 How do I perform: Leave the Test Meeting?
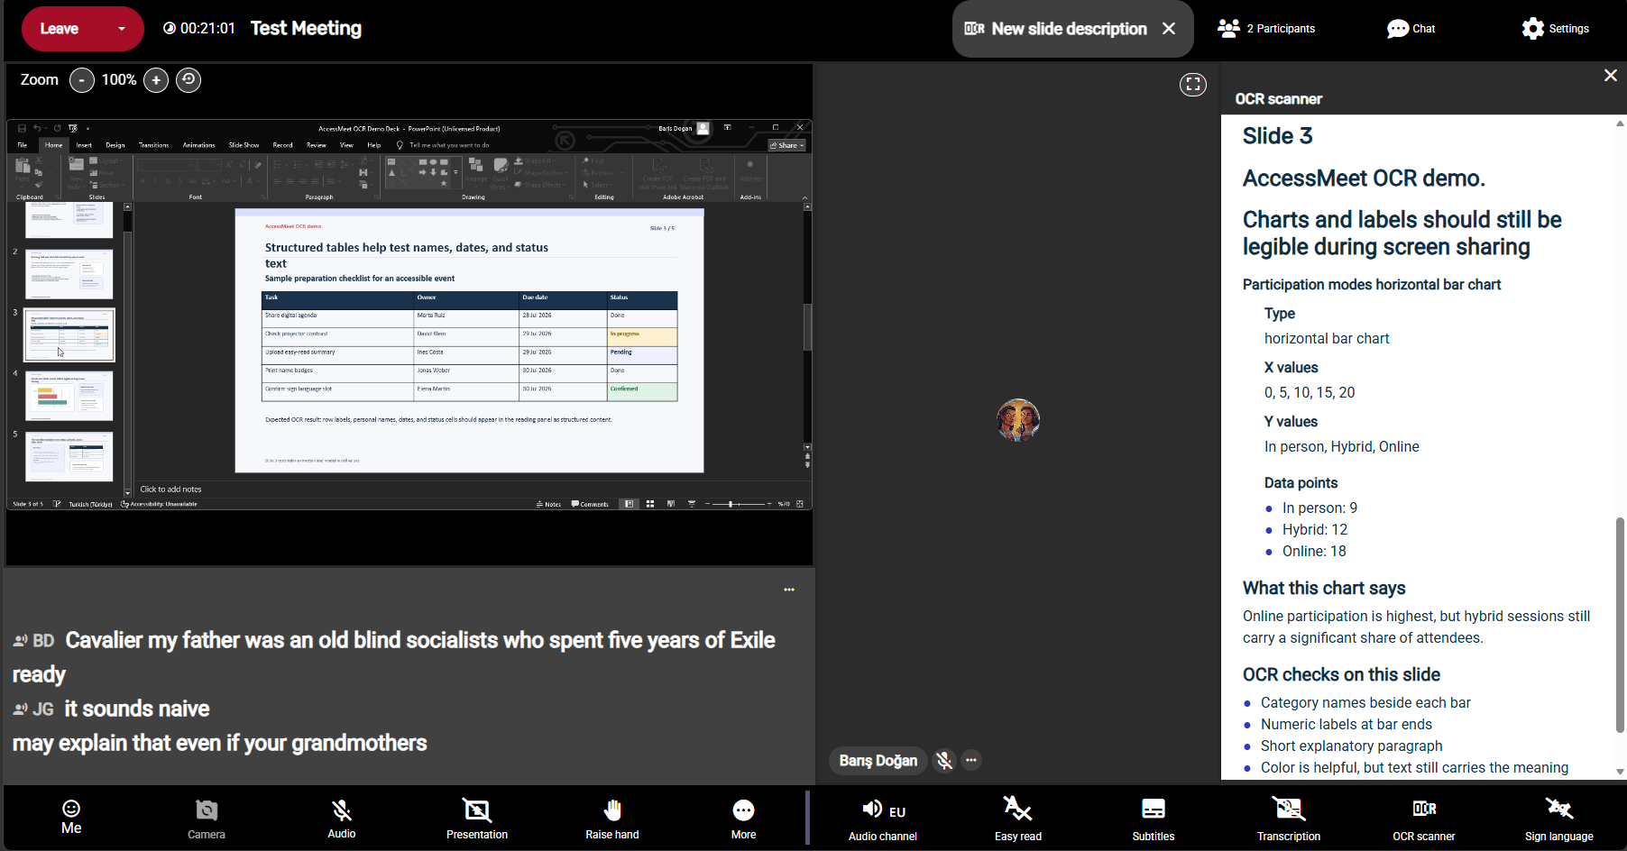(x=60, y=29)
